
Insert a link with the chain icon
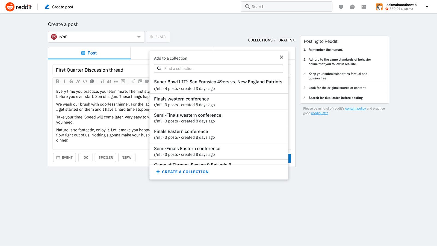point(133,81)
